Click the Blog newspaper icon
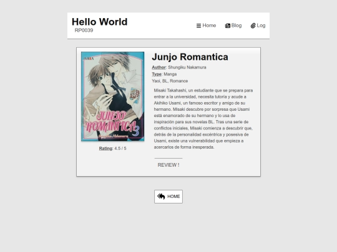The width and height of the screenshot is (337, 252). pyautogui.click(x=228, y=26)
